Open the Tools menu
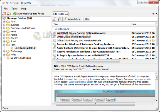Viewport: 160px width, 112px height. [14, 9]
